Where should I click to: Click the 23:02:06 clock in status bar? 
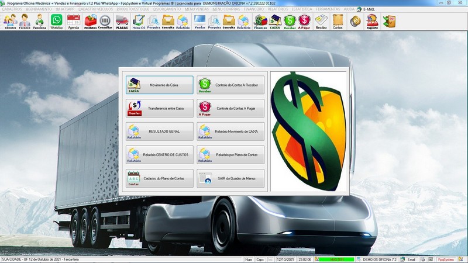pyautogui.click(x=305, y=259)
